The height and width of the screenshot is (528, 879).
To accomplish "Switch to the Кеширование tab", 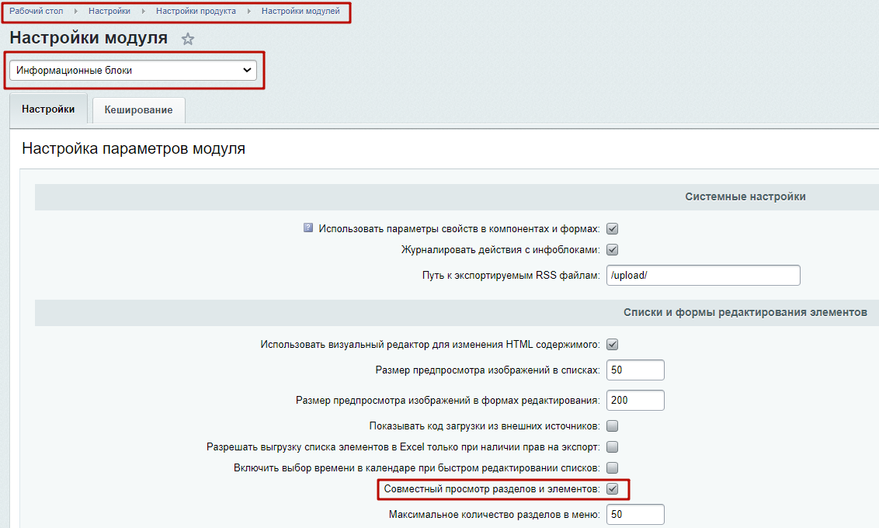I will click(138, 110).
